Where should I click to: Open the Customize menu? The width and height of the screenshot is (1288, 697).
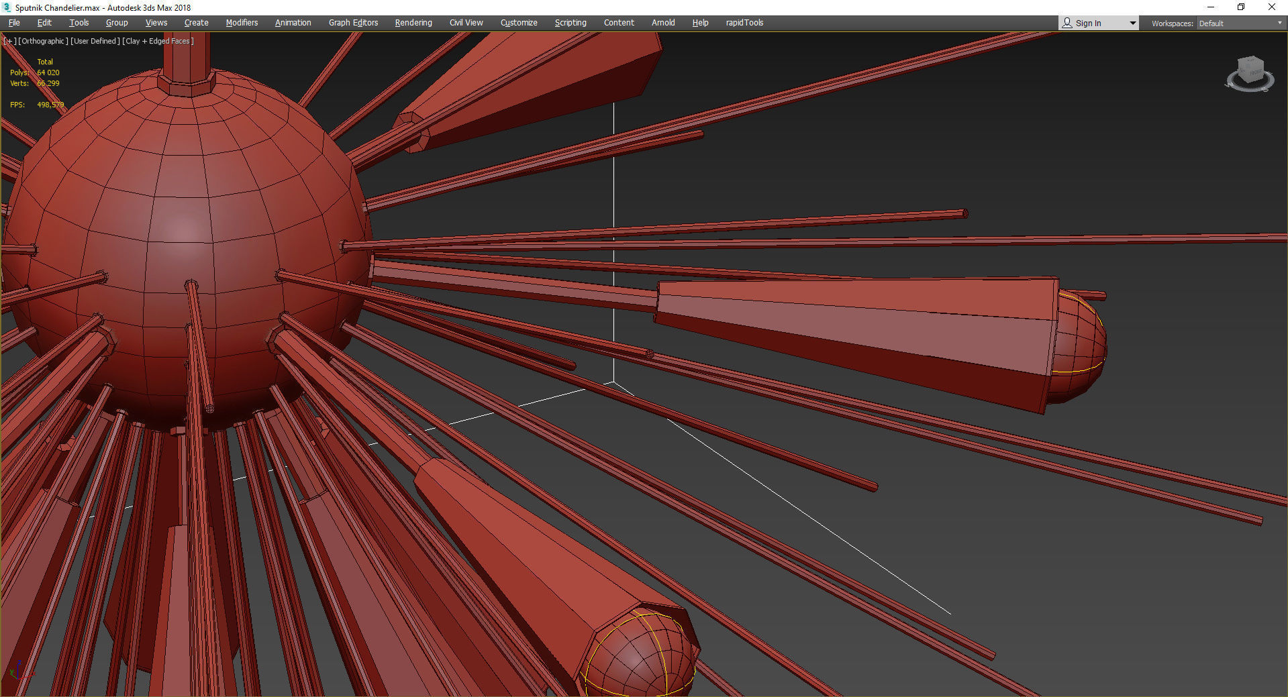[x=519, y=23]
